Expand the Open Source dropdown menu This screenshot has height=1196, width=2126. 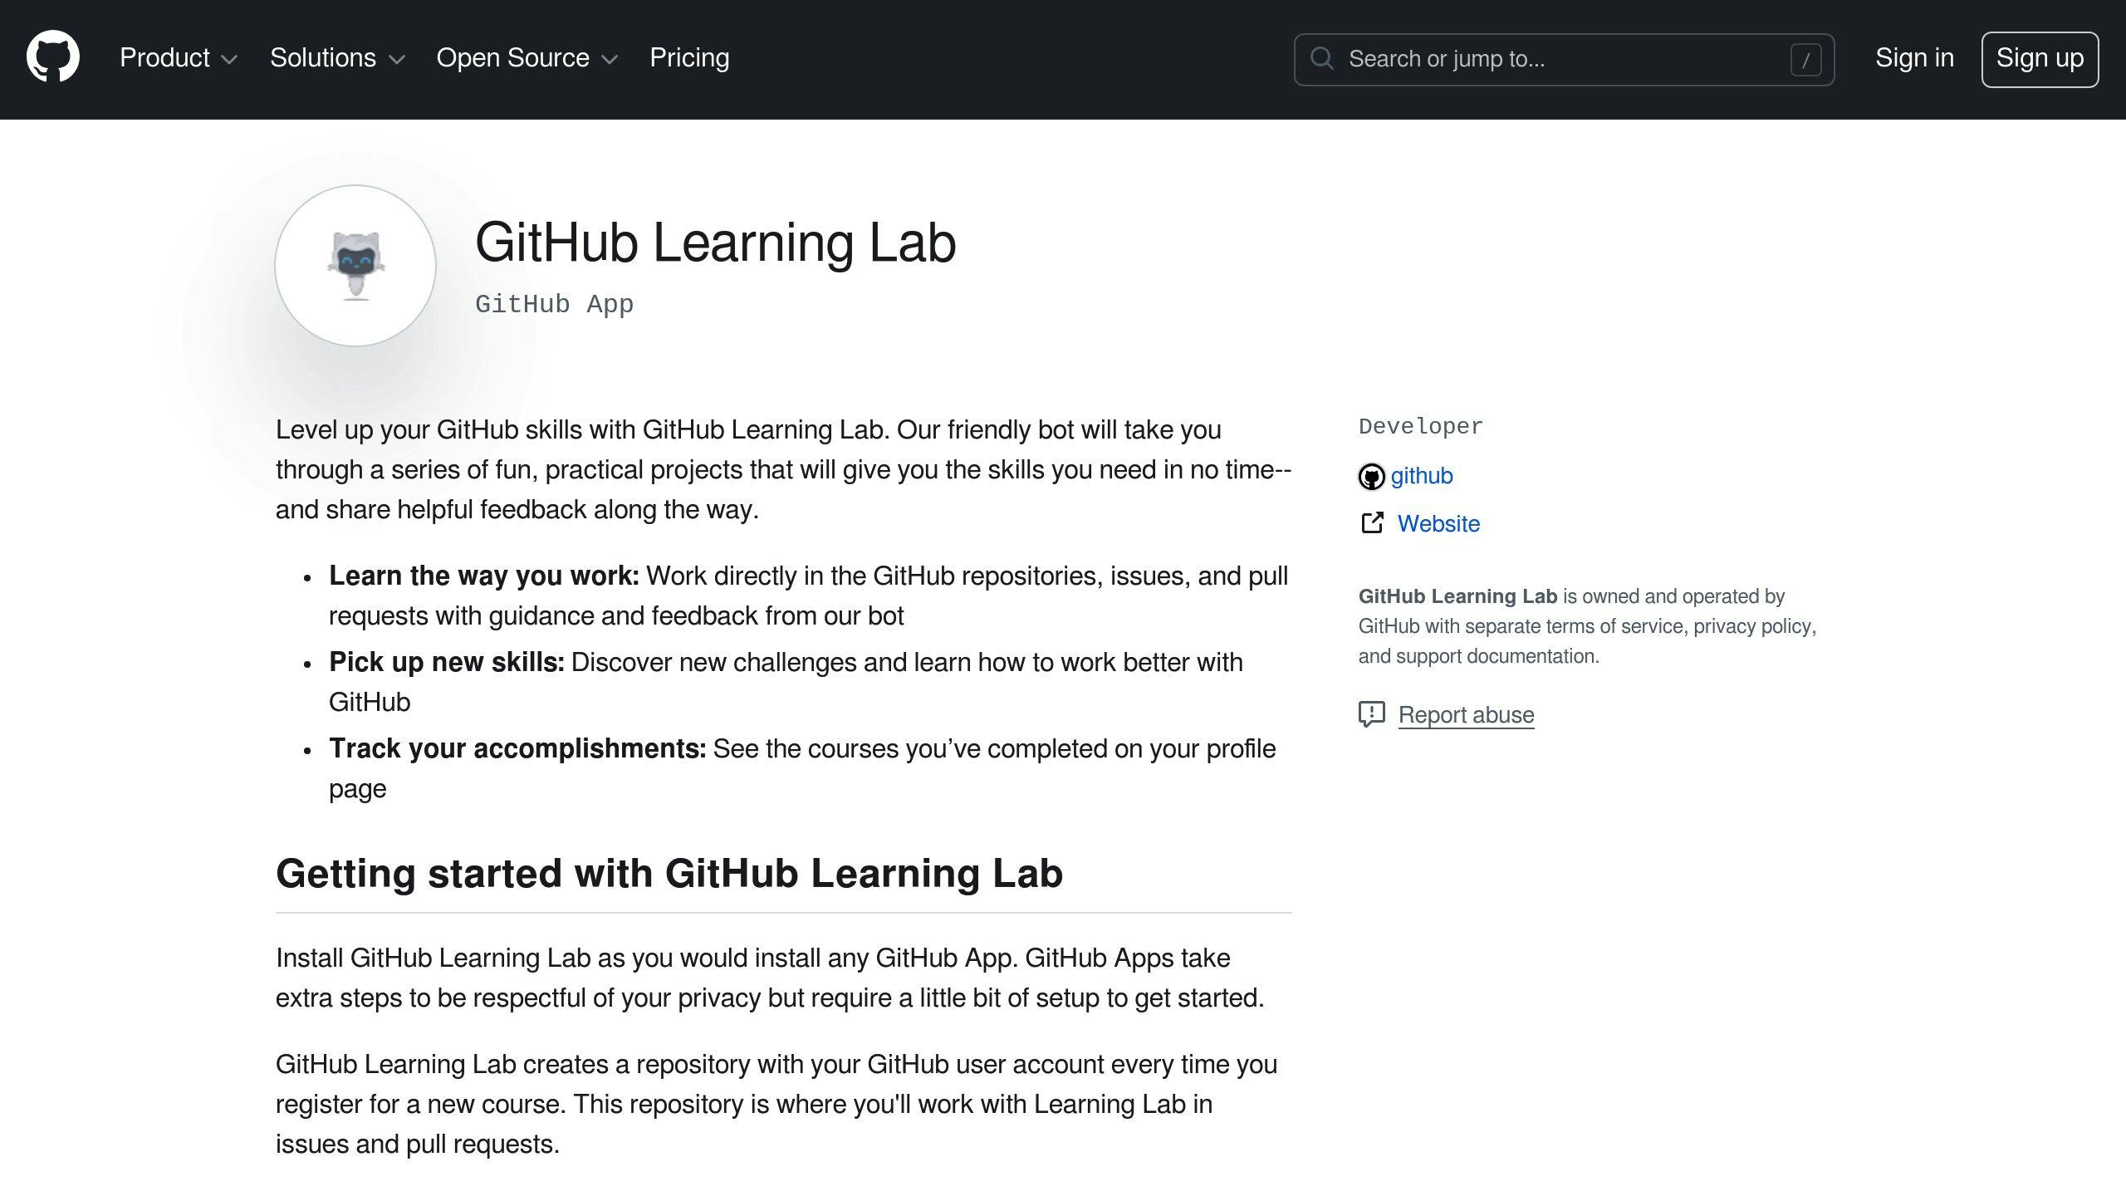[527, 58]
